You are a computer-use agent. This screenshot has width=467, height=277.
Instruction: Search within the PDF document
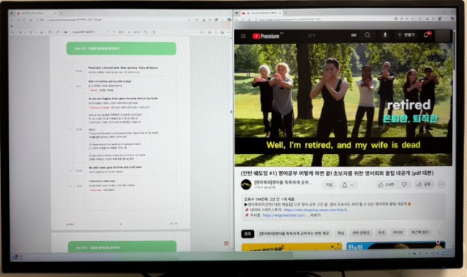point(202,32)
